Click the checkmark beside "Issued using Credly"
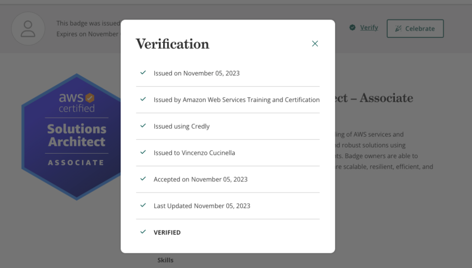Screen dimensions: 472x268 [142, 126]
